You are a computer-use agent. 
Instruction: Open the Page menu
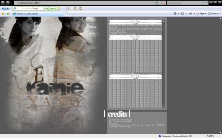(x=201, y=13)
